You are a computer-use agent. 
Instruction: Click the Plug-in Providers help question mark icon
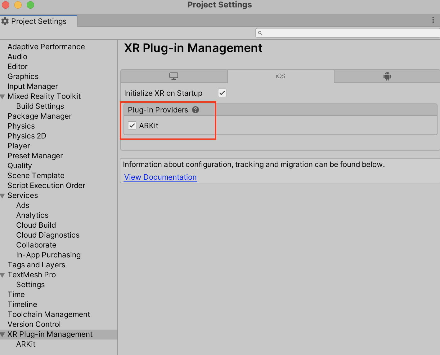pyautogui.click(x=195, y=110)
